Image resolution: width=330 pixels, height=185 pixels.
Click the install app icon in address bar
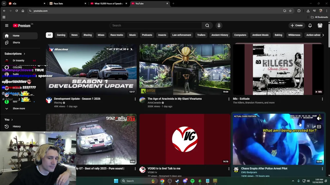coord(285,11)
